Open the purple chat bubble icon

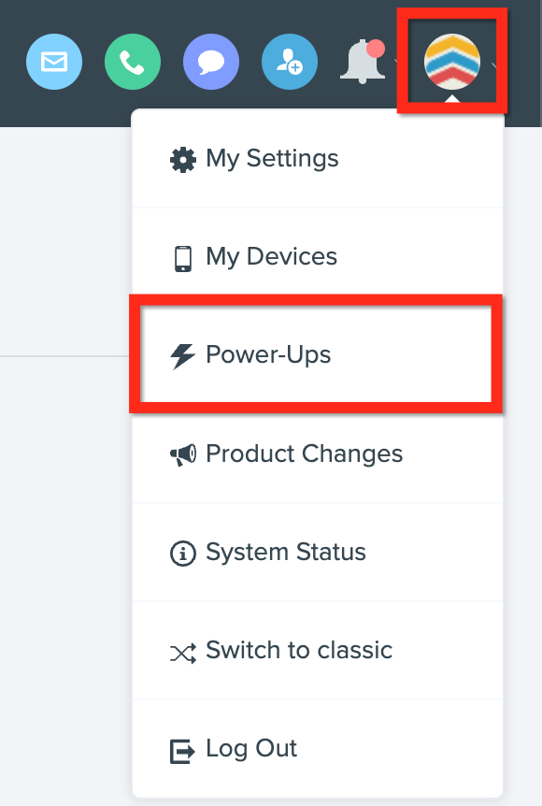pyautogui.click(x=211, y=62)
